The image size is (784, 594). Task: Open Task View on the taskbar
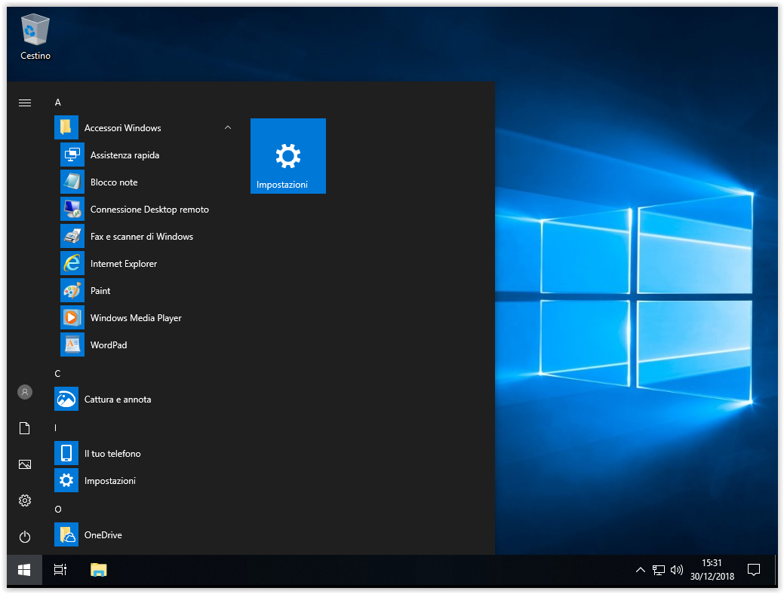click(60, 570)
